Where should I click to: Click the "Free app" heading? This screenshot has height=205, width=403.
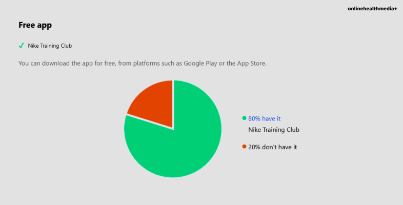tap(35, 25)
